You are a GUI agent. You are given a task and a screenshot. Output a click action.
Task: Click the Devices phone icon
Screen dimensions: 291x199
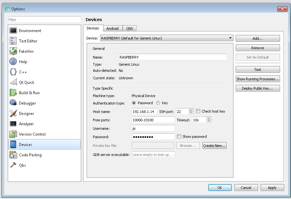click(x=13, y=144)
